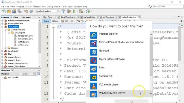Screen dimensions: 184x103
Task: Click the scroll down chevron in app list
Action: [x=151, y=94]
